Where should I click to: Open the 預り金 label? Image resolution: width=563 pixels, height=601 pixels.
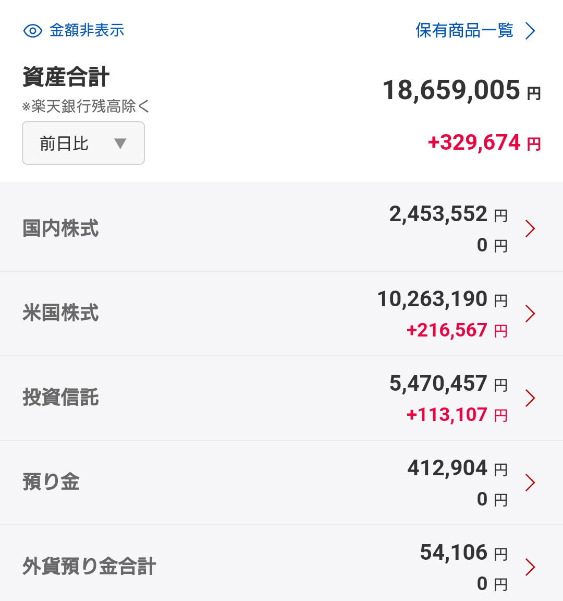point(51,482)
